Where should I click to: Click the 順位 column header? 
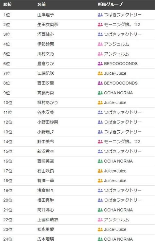8,4
